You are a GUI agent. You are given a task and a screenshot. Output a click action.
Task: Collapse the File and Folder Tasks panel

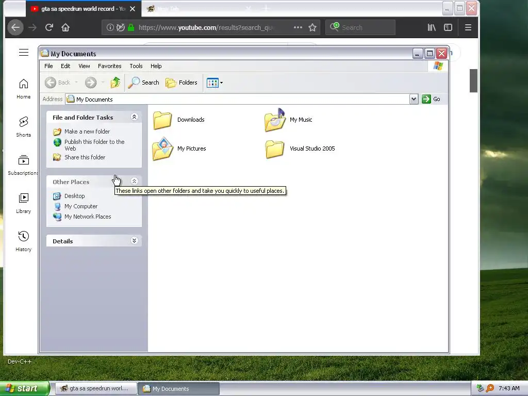134,117
